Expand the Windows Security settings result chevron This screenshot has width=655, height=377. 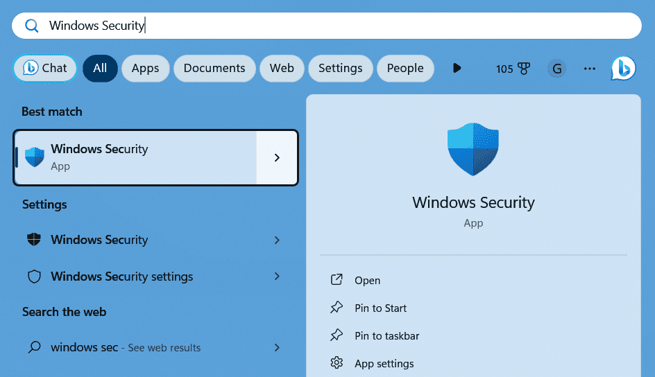coord(277,277)
